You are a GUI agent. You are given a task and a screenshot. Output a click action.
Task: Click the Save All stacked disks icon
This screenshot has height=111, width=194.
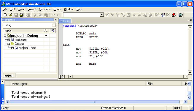(22, 15)
